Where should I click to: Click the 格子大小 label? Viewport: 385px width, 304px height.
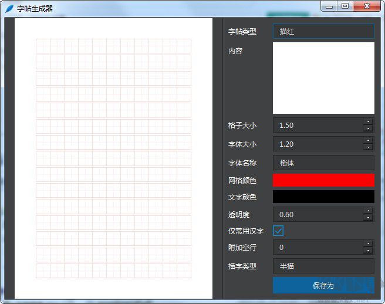click(242, 126)
